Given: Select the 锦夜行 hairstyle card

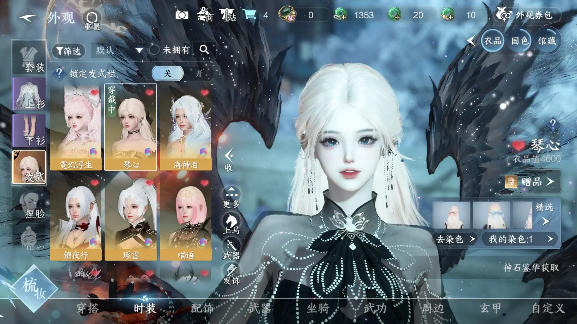Looking at the screenshot, I should [76, 217].
